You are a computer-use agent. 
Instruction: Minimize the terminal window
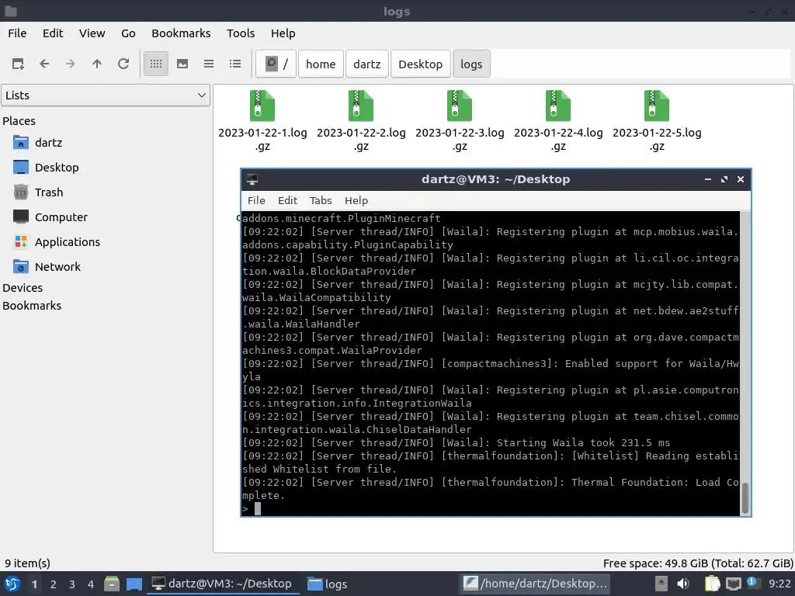pyautogui.click(x=708, y=179)
